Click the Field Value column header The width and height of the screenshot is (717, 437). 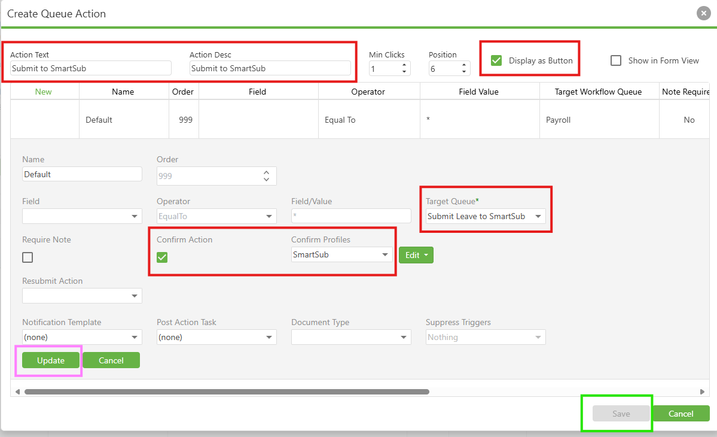(479, 92)
